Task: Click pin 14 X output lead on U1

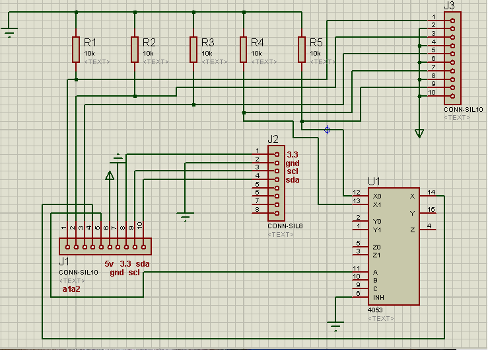Action: [428, 196]
